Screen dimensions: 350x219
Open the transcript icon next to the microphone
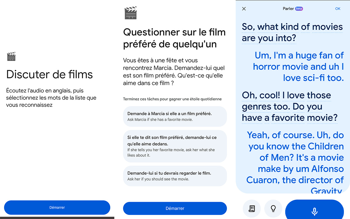click(251, 208)
